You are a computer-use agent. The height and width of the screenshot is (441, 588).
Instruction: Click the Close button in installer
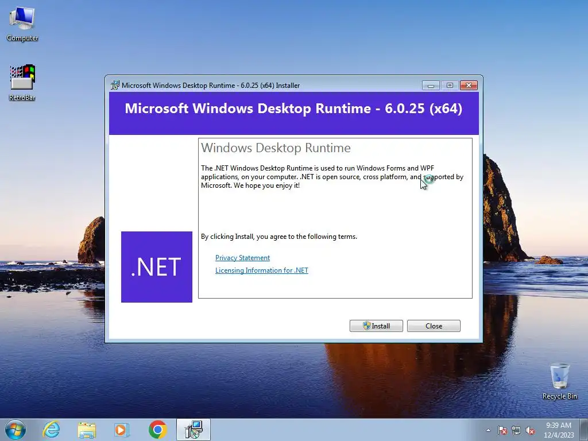(434, 326)
